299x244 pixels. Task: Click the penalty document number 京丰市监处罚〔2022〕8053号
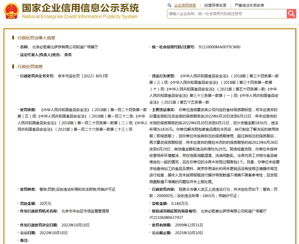point(83,76)
